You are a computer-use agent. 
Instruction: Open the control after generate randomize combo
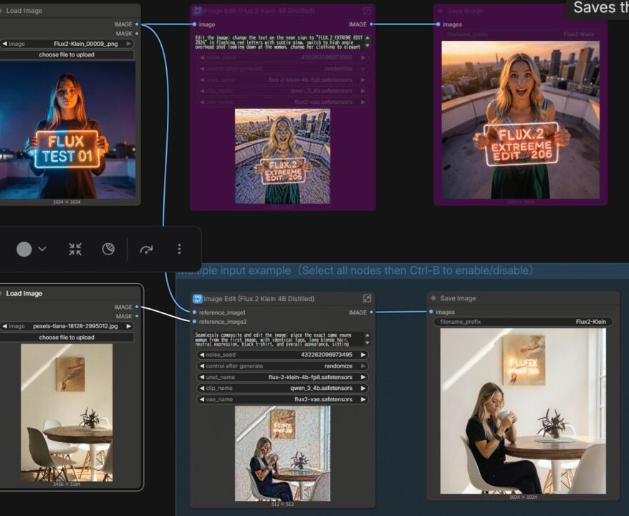tap(282, 366)
